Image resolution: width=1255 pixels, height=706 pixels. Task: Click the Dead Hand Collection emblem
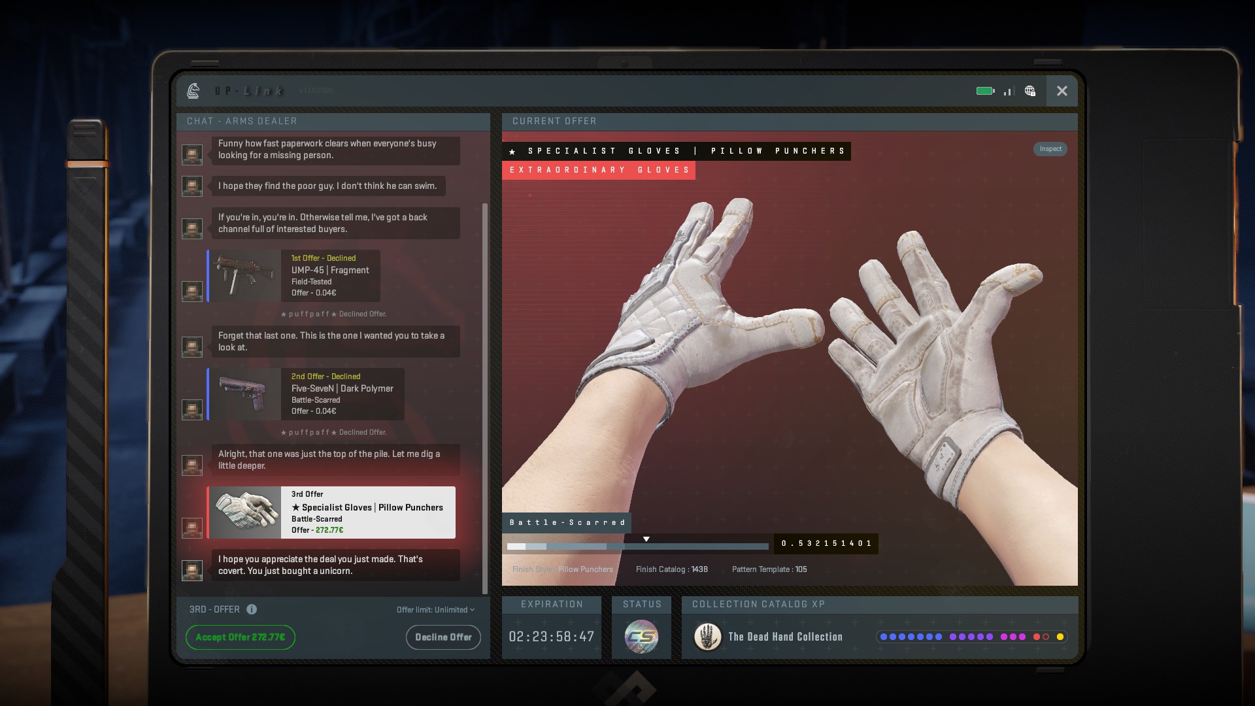pos(707,637)
